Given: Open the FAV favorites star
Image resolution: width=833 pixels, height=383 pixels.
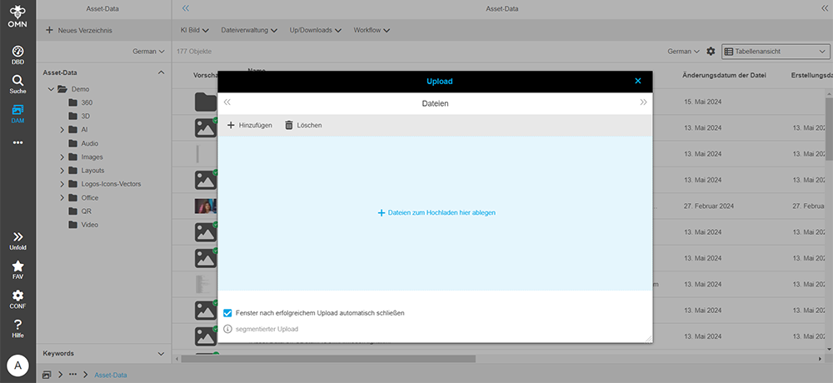Looking at the screenshot, I should (17, 271).
